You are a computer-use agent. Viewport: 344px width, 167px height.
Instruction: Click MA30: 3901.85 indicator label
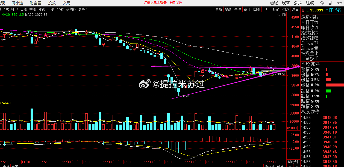(13, 15)
